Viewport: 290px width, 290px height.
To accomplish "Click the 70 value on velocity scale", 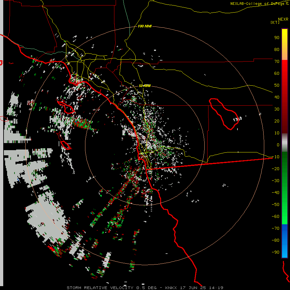I will coord(277,62).
